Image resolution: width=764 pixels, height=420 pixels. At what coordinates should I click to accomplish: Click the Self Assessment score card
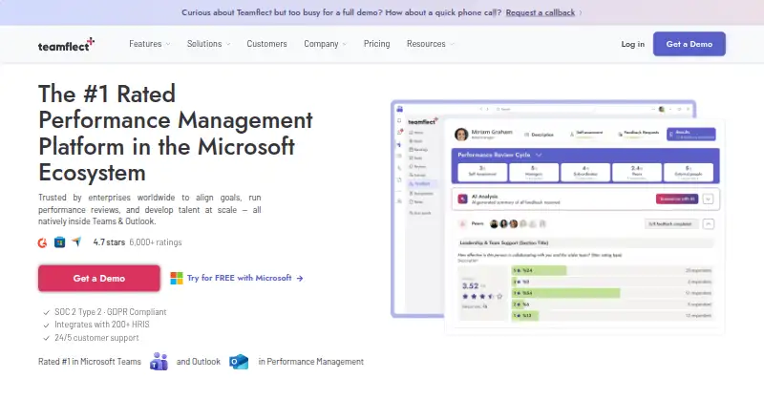click(x=482, y=172)
